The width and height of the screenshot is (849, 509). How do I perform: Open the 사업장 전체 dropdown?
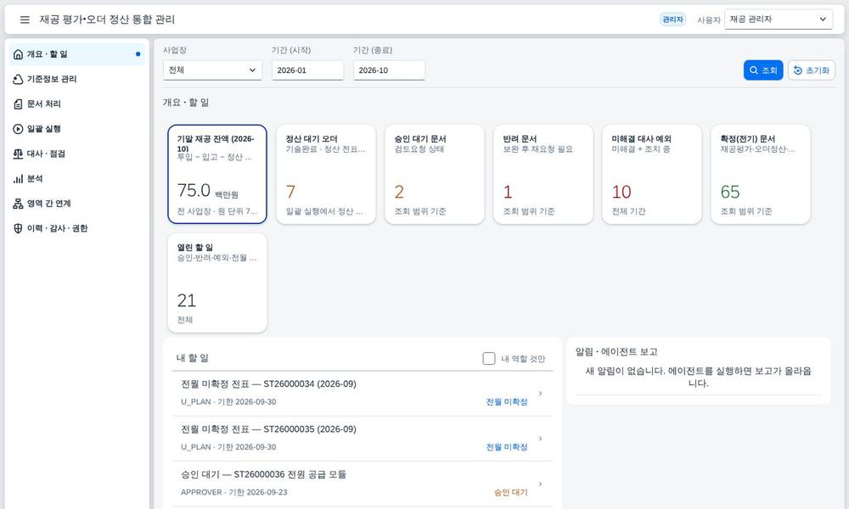coord(212,70)
